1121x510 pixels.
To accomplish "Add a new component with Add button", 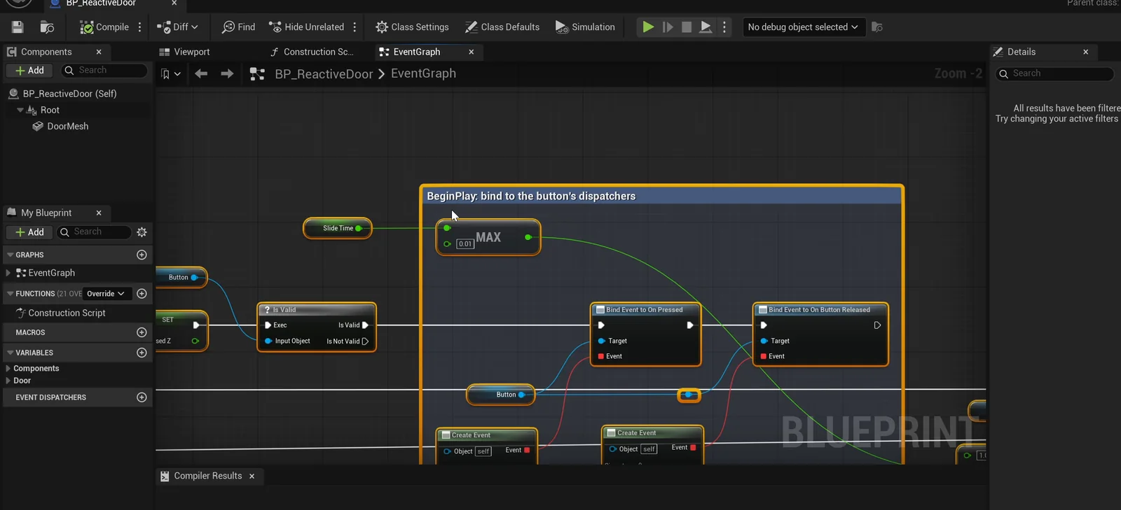I will pos(29,71).
